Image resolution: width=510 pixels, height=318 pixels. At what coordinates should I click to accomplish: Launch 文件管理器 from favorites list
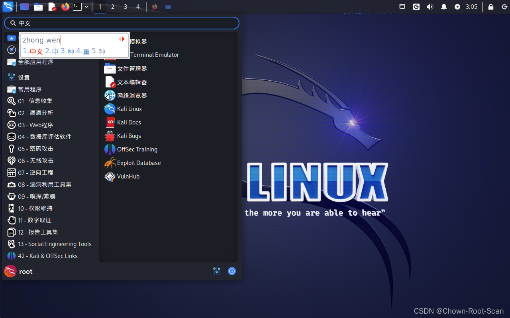tap(168, 69)
